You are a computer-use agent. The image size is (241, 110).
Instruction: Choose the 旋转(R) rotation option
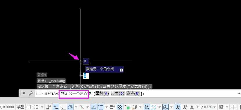133,93
